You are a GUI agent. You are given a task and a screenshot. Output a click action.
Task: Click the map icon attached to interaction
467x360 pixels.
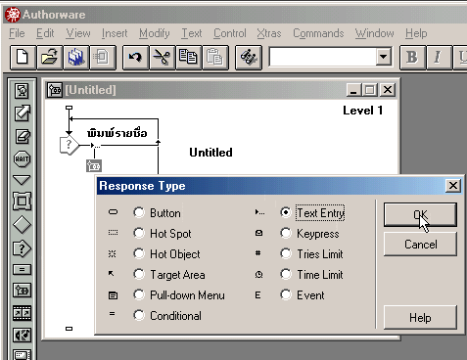(94, 166)
